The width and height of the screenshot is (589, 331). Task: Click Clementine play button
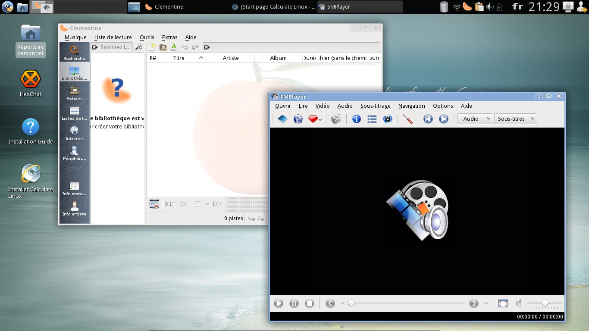coord(184,204)
